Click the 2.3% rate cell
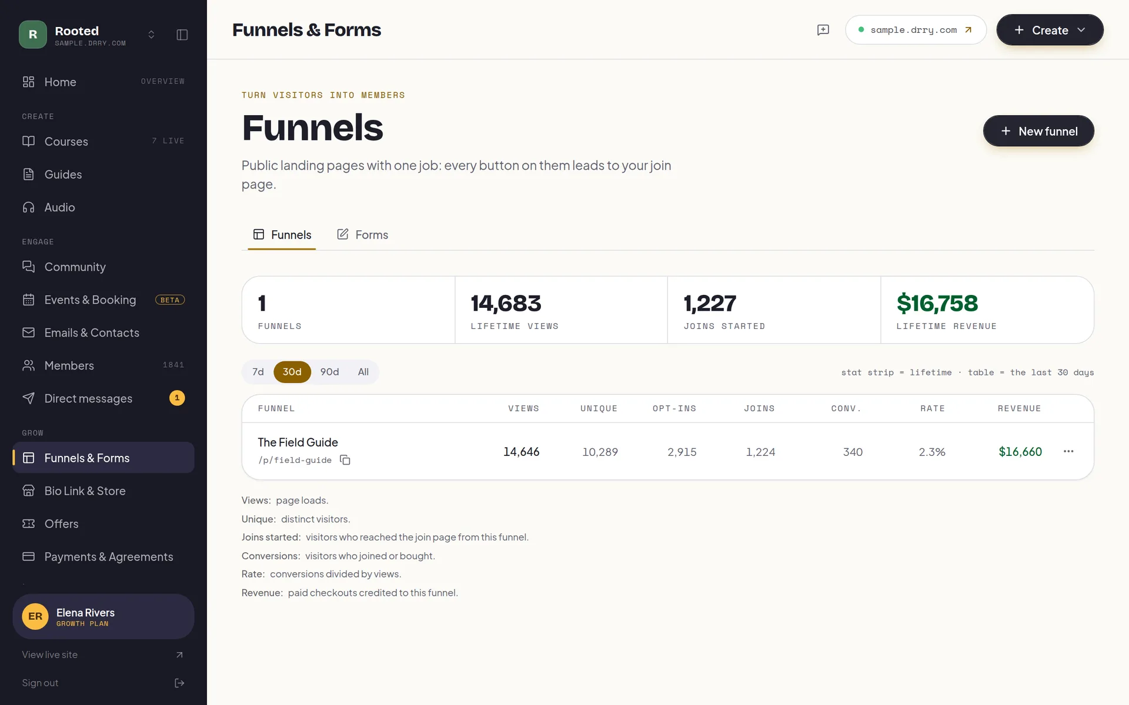This screenshot has width=1129, height=705. click(932, 452)
